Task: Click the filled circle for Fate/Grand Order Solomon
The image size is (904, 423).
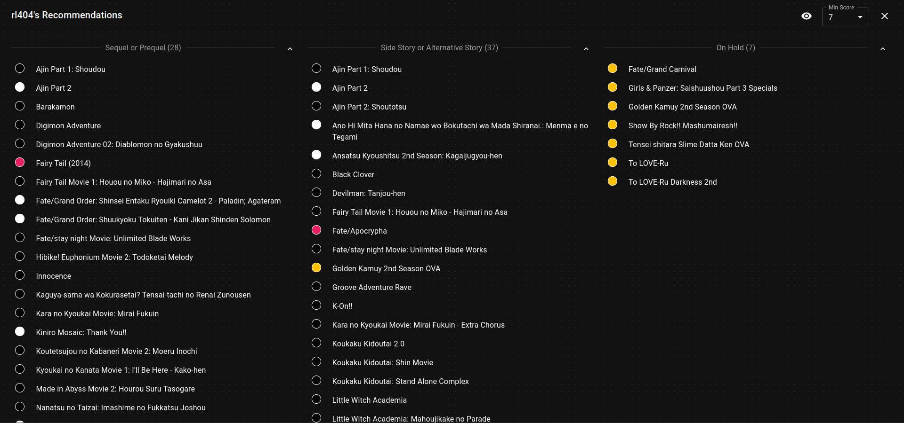Action: pos(20,219)
